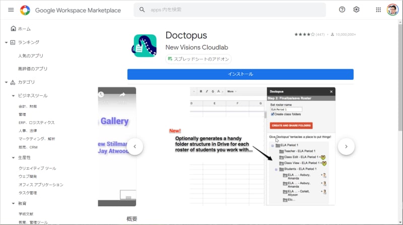Select マーケティング、解析 category
The height and width of the screenshot is (225, 403).
[37, 139]
